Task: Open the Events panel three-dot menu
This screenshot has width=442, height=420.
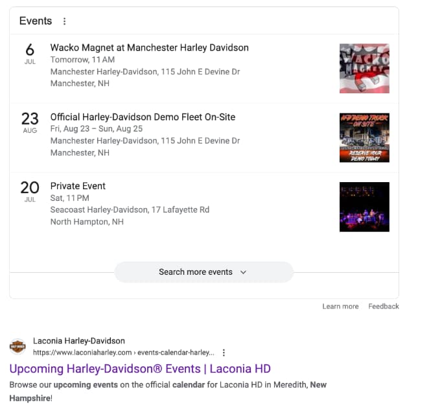Action: [65, 21]
